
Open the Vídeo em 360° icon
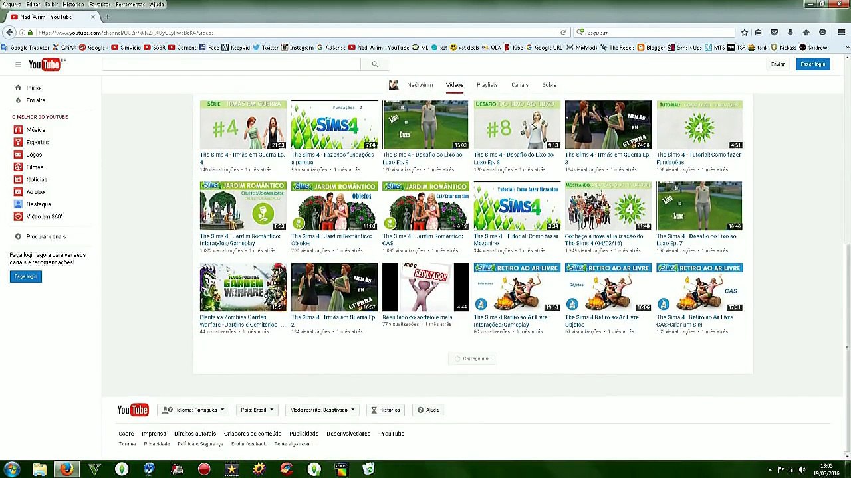[18, 216]
